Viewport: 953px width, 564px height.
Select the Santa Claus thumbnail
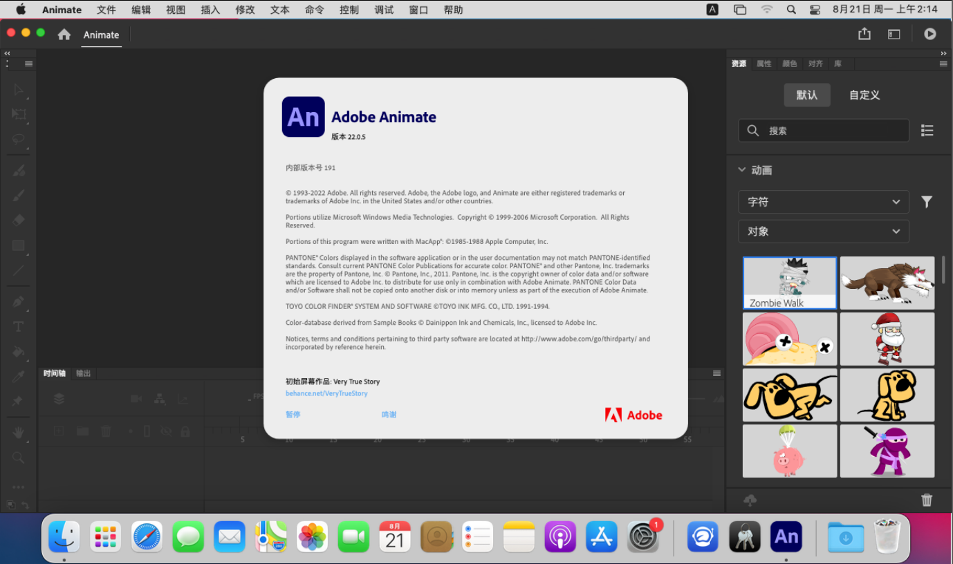(x=887, y=339)
